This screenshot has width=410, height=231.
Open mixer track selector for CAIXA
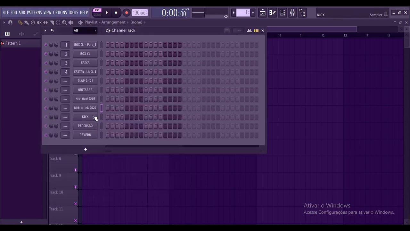tap(65, 63)
